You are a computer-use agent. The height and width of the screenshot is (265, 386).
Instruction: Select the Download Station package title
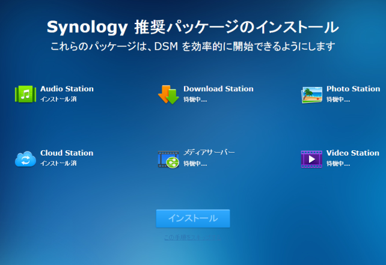(x=218, y=89)
